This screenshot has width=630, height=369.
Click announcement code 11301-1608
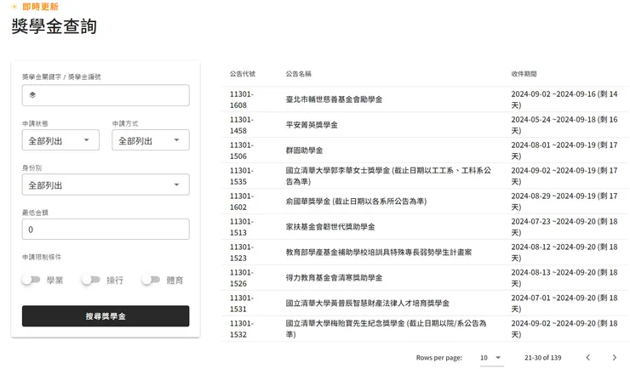(242, 99)
